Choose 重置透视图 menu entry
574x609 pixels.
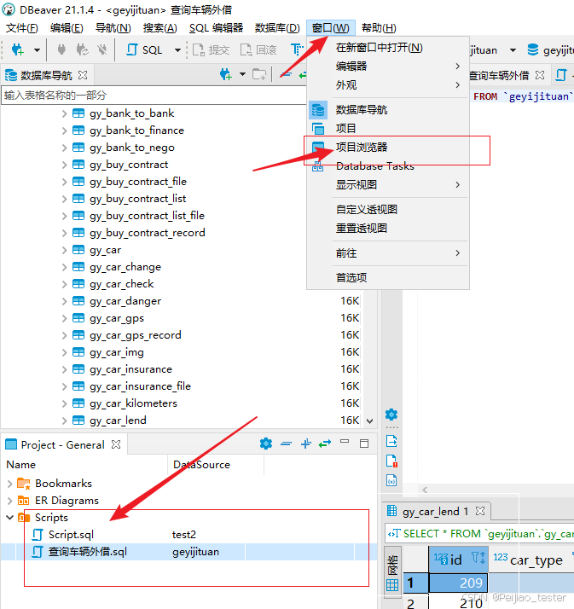[388, 229]
